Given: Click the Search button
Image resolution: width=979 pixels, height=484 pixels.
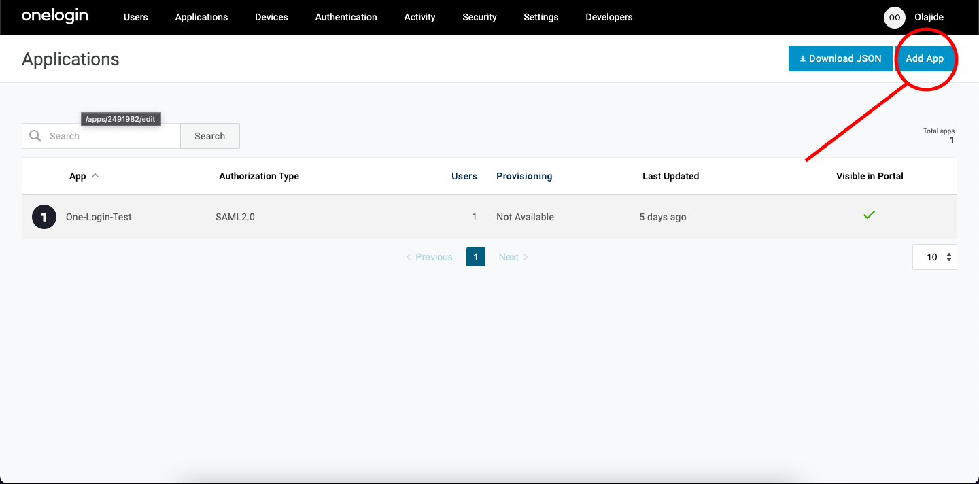Looking at the screenshot, I should 210,136.
